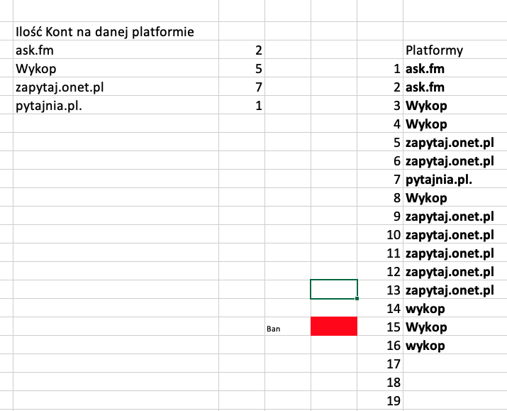Click the fill handle of the selected cell
The image size is (507, 411).
pyautogui.click(x=357, y=298)
